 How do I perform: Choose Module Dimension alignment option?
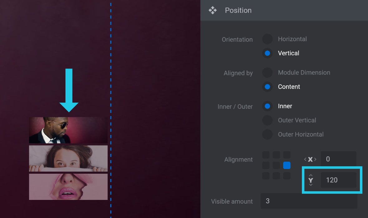click(267, 72)
